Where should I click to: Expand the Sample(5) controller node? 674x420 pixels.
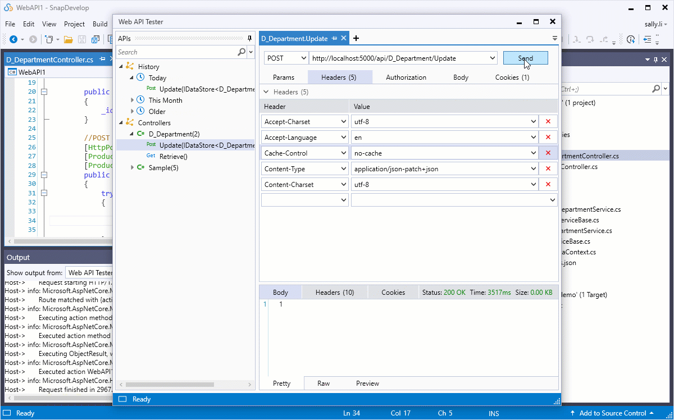click(x=133, y=167)
